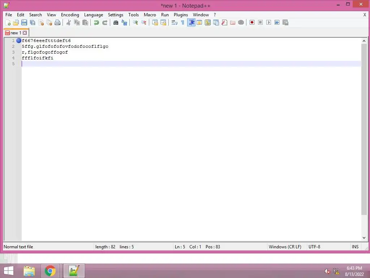Click the Open file toolbar icon

click(16, 22)
